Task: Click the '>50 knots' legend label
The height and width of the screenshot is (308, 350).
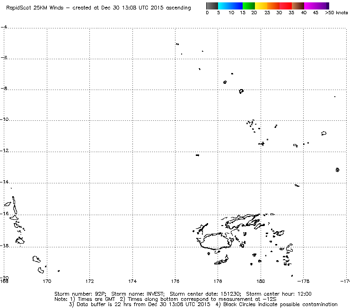Action: pyautogui.click(x=336, y=13)
